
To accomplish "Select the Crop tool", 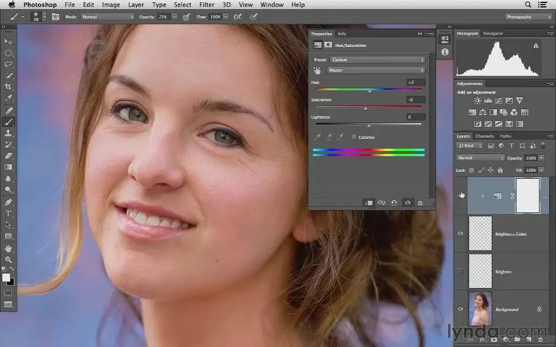I will tap(8, 87).
